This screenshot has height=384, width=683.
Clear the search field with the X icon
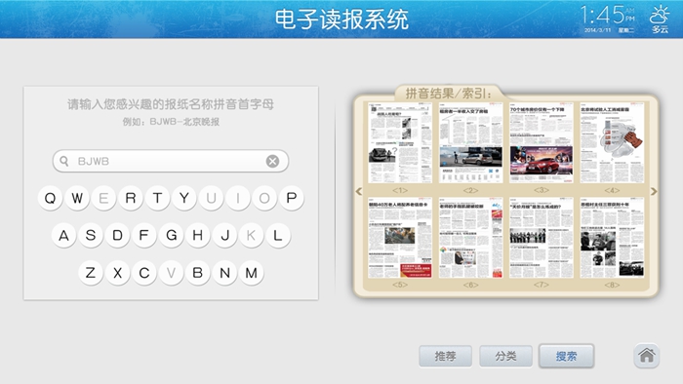(272, 162)
